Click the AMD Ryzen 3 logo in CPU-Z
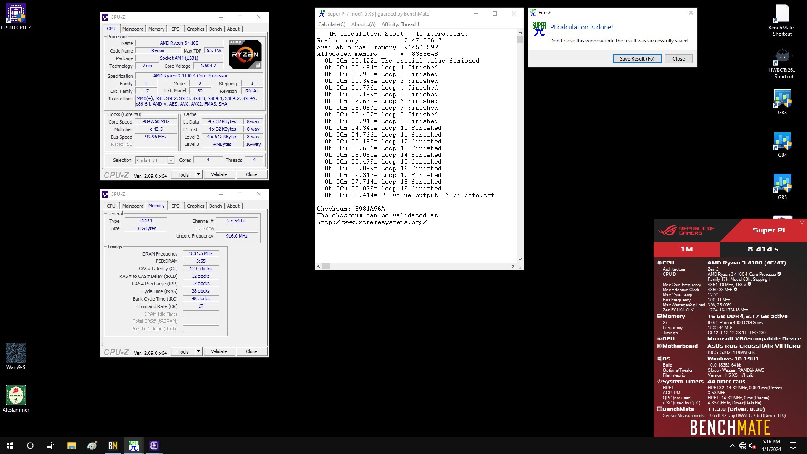 click(x=245, y=54)
